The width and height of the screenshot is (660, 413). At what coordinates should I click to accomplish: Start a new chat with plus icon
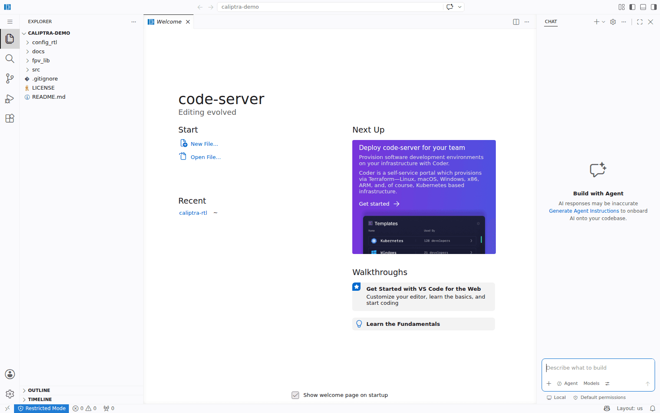pyautogui.click(x=596, y=22)
